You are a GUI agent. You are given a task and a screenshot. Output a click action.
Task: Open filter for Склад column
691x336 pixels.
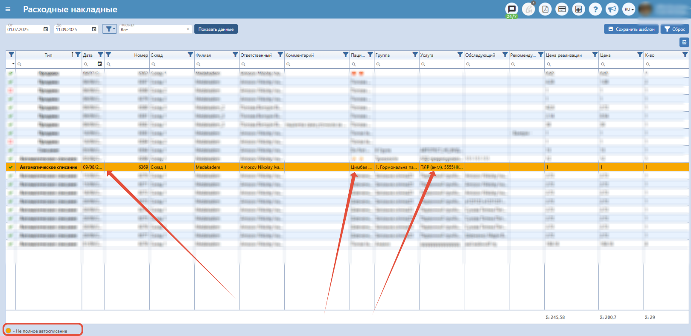click(190, 55)
